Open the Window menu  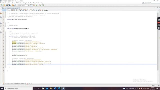click(x=38, y=3)
